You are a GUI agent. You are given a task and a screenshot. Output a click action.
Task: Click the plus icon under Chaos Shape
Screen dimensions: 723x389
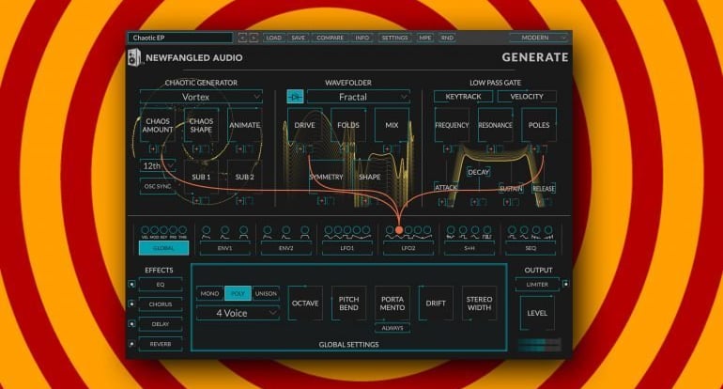pyautogui.click(x=197, y=148)
